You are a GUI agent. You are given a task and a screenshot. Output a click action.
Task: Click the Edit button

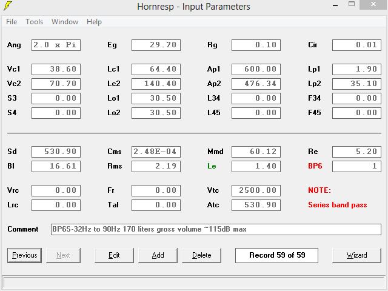(114, 255)
